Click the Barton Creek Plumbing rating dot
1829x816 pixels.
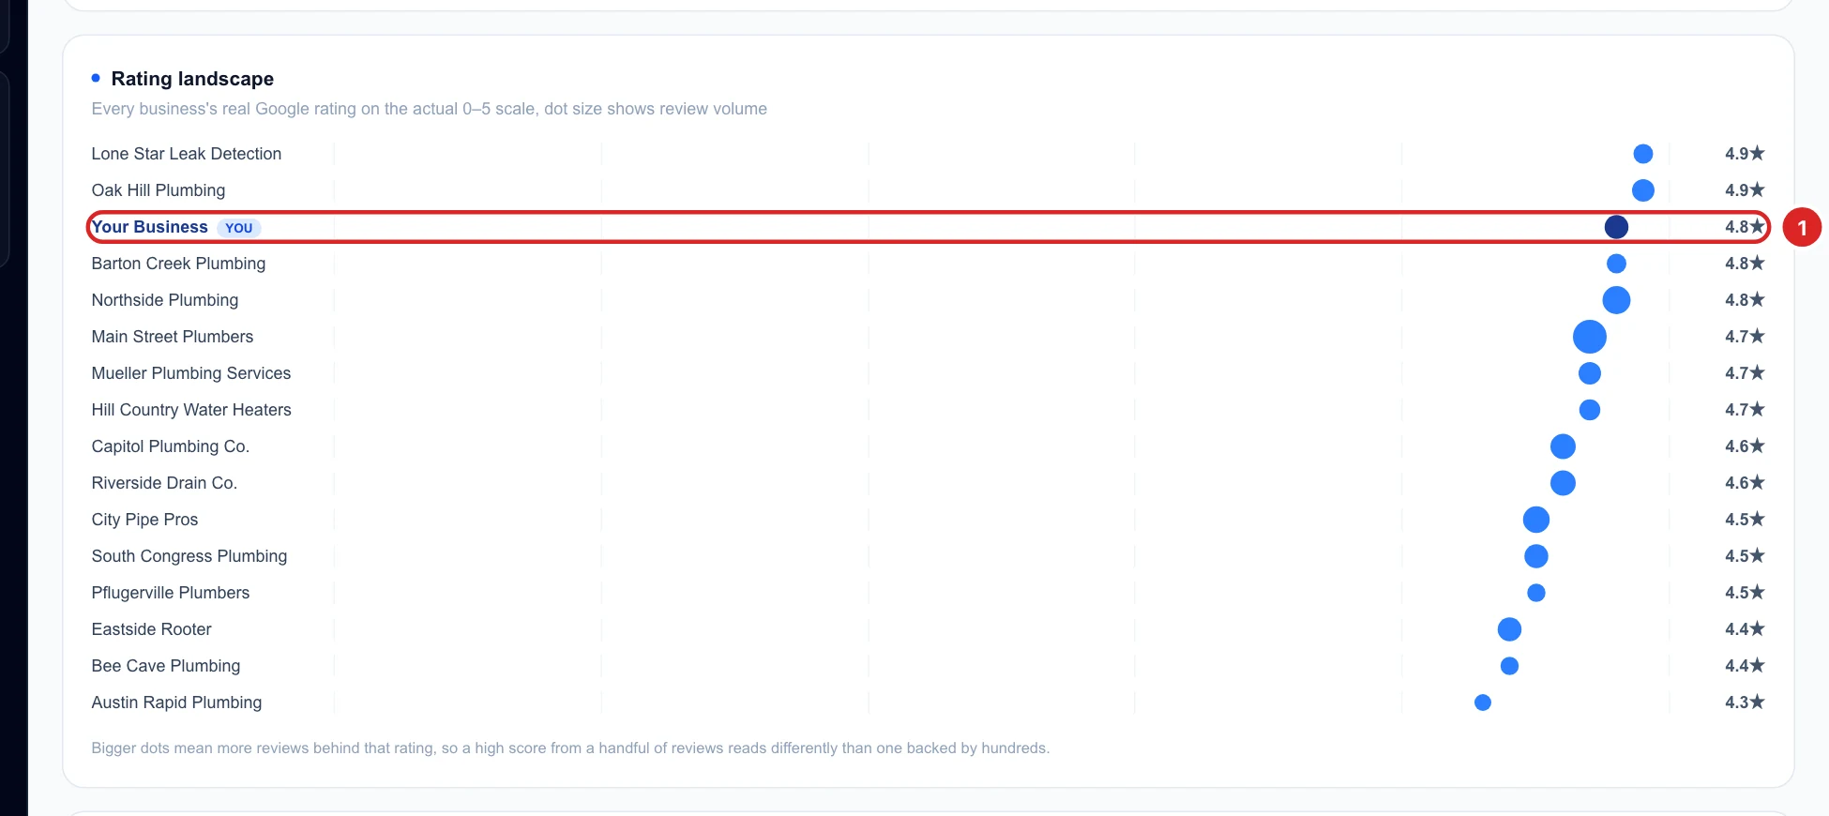coord(1616,264)
